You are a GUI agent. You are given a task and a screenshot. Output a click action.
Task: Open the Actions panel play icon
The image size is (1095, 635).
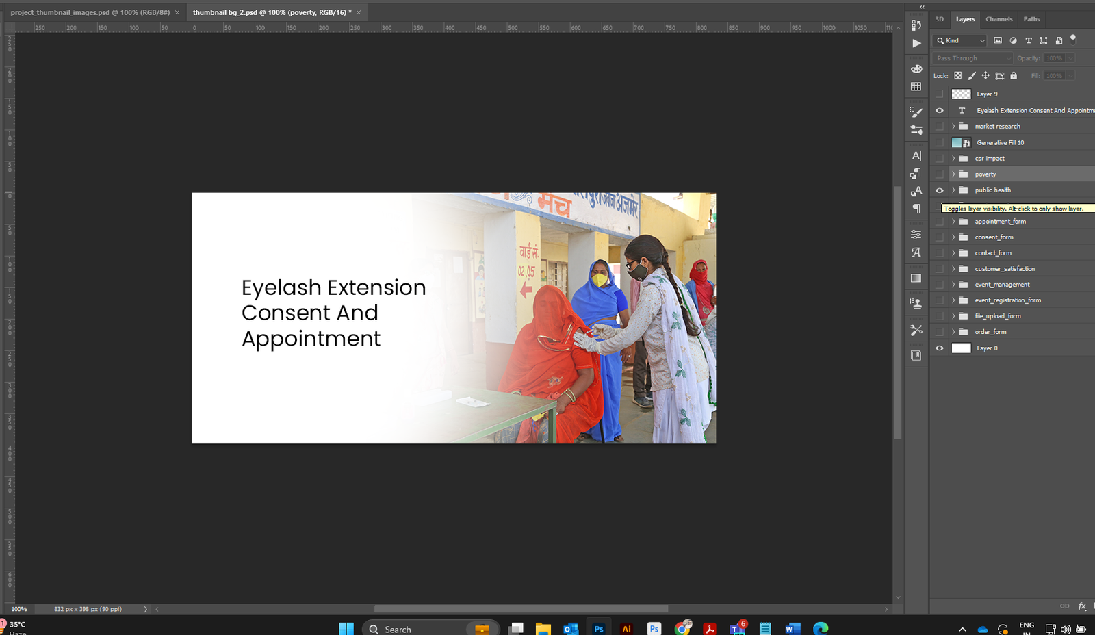tap(916, 43)
